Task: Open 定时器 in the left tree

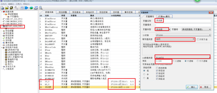Action: point(8,40)
